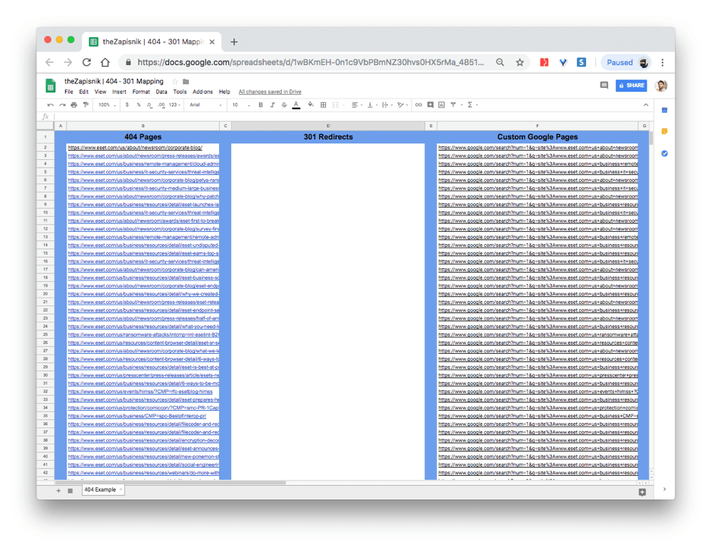The height and width of the screenshot is (557, 715).
Task: Open the Google Sheets home icon
Action: (51, 85)
